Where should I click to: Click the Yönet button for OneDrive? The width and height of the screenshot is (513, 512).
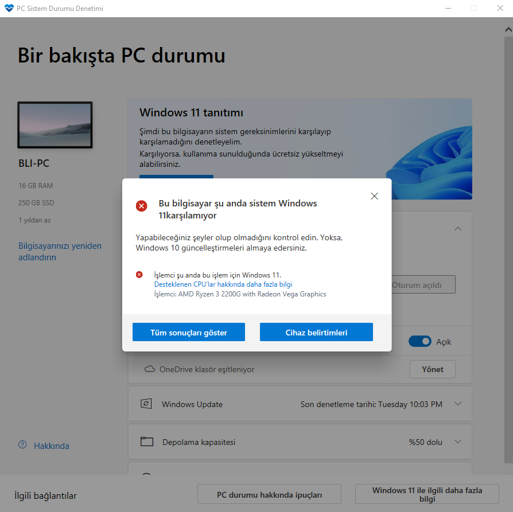(x=433, y=369)
